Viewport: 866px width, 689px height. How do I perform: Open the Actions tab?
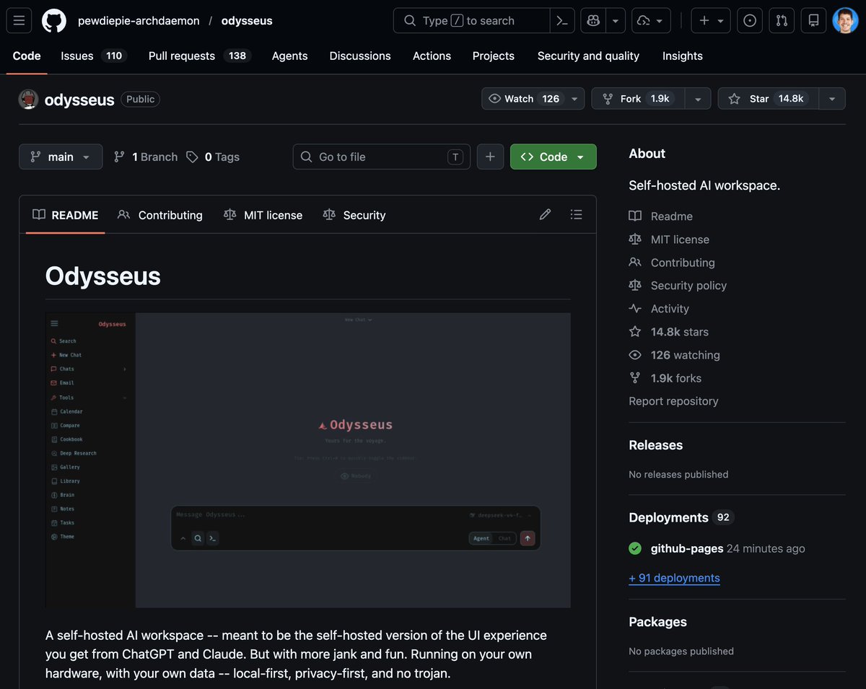click(432, 56)
